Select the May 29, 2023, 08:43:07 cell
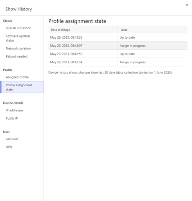192x201 pixels. pyautogui.click(x=83, y=46)
